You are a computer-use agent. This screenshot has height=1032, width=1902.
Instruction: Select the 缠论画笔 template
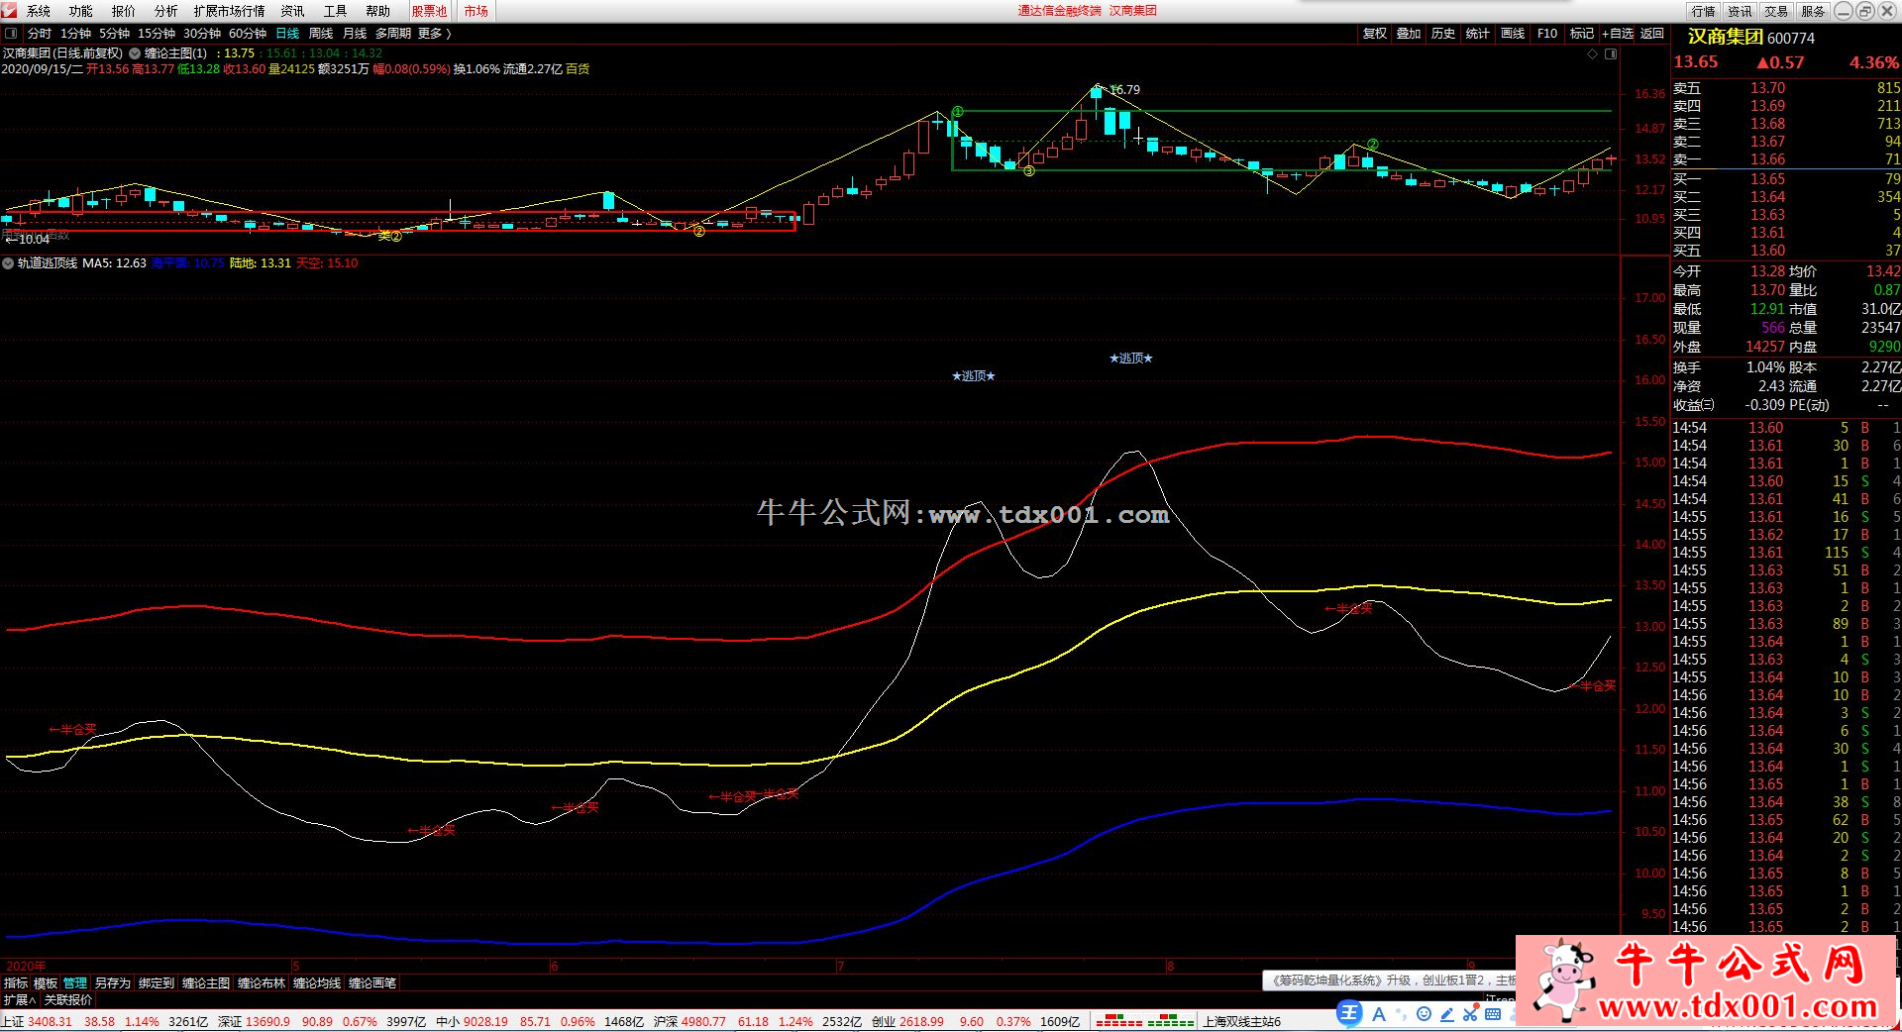coord(372,983)
